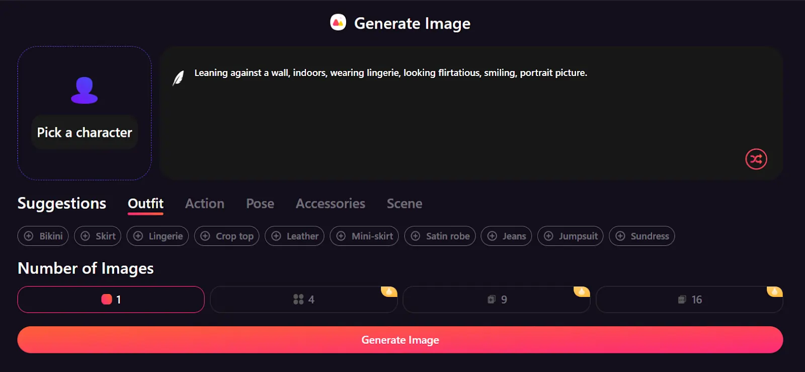This screenshot has height=372, width=805.
Task: Open the Accessories suggestions tab
Action: click(x=331, y=204)
